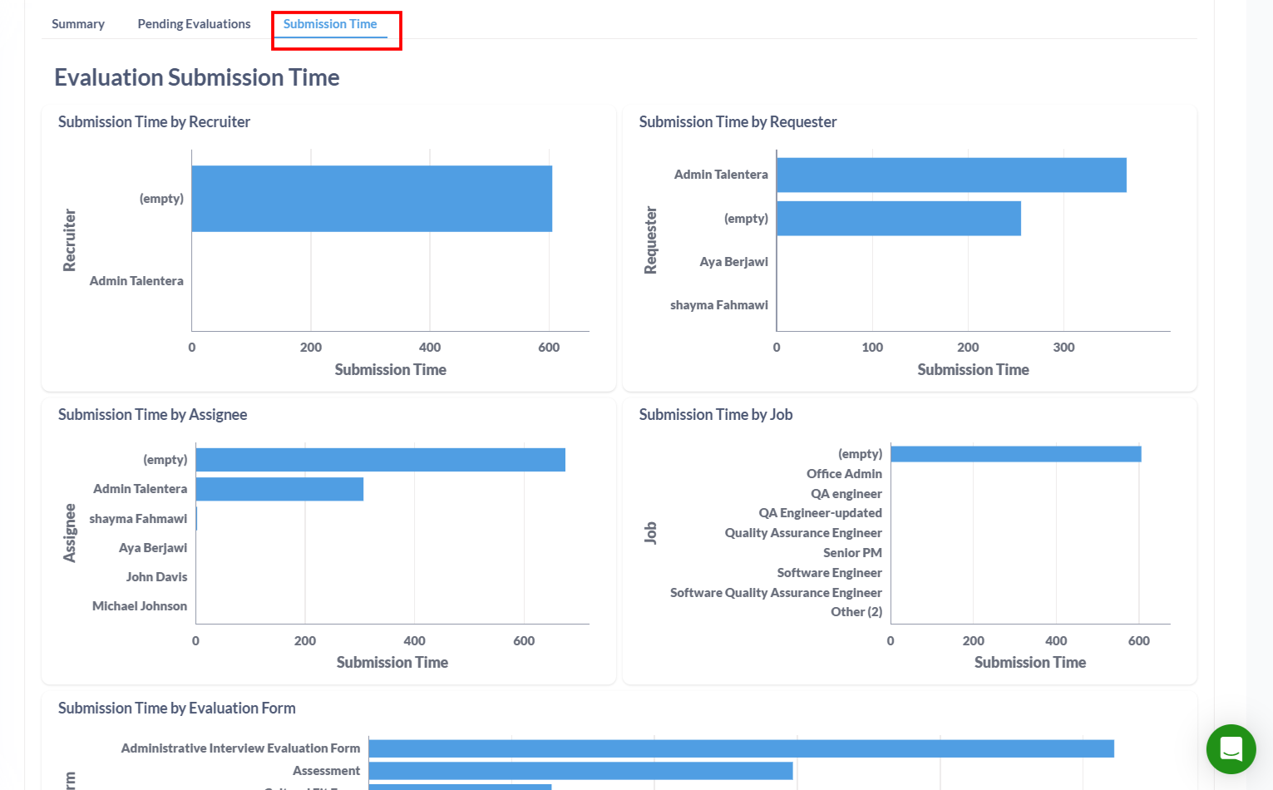Select Admin Talentera bar in Assignee chart

point(279,489)
